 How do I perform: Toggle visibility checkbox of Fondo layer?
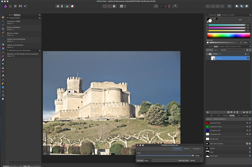click(248, 54)
